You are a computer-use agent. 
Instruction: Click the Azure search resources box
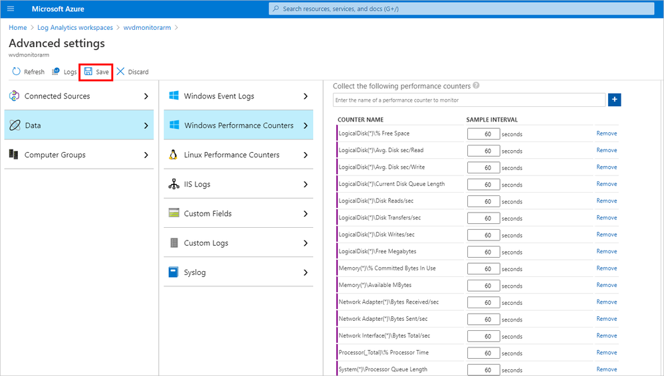pos(461,9)
